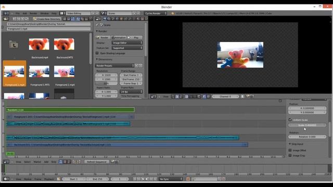The width and height of the screenshot is (333, 187).
Task: Select the green Transform strip
Action: 70,110
